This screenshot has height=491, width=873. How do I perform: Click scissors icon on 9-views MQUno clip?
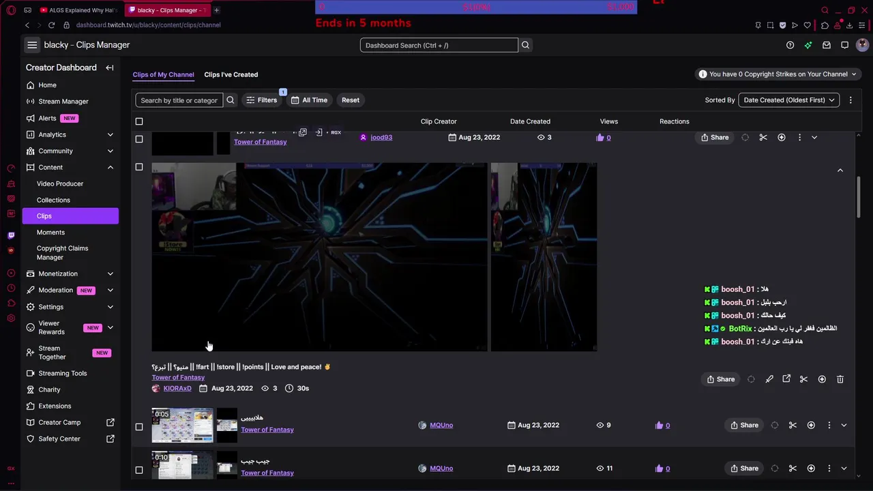tap(793, 425)
